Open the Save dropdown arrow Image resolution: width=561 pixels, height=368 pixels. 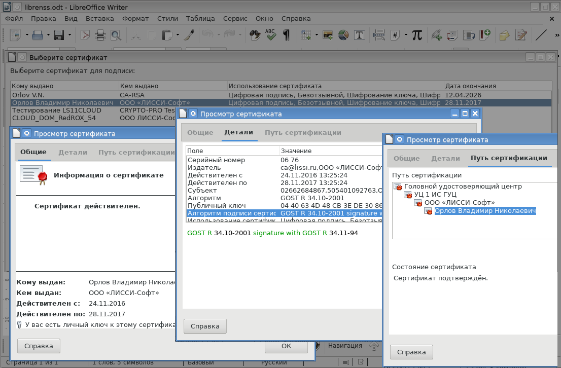coord(70,35)
